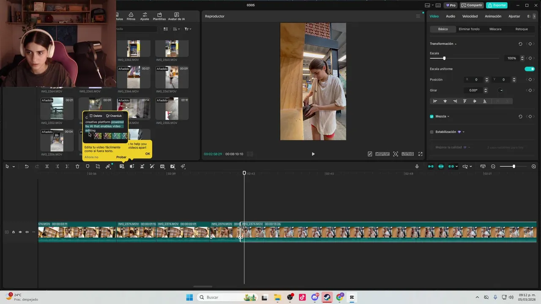Undo the last timeline edit
Viewport: 541px width, 304px height.
(x=27, y=166)
